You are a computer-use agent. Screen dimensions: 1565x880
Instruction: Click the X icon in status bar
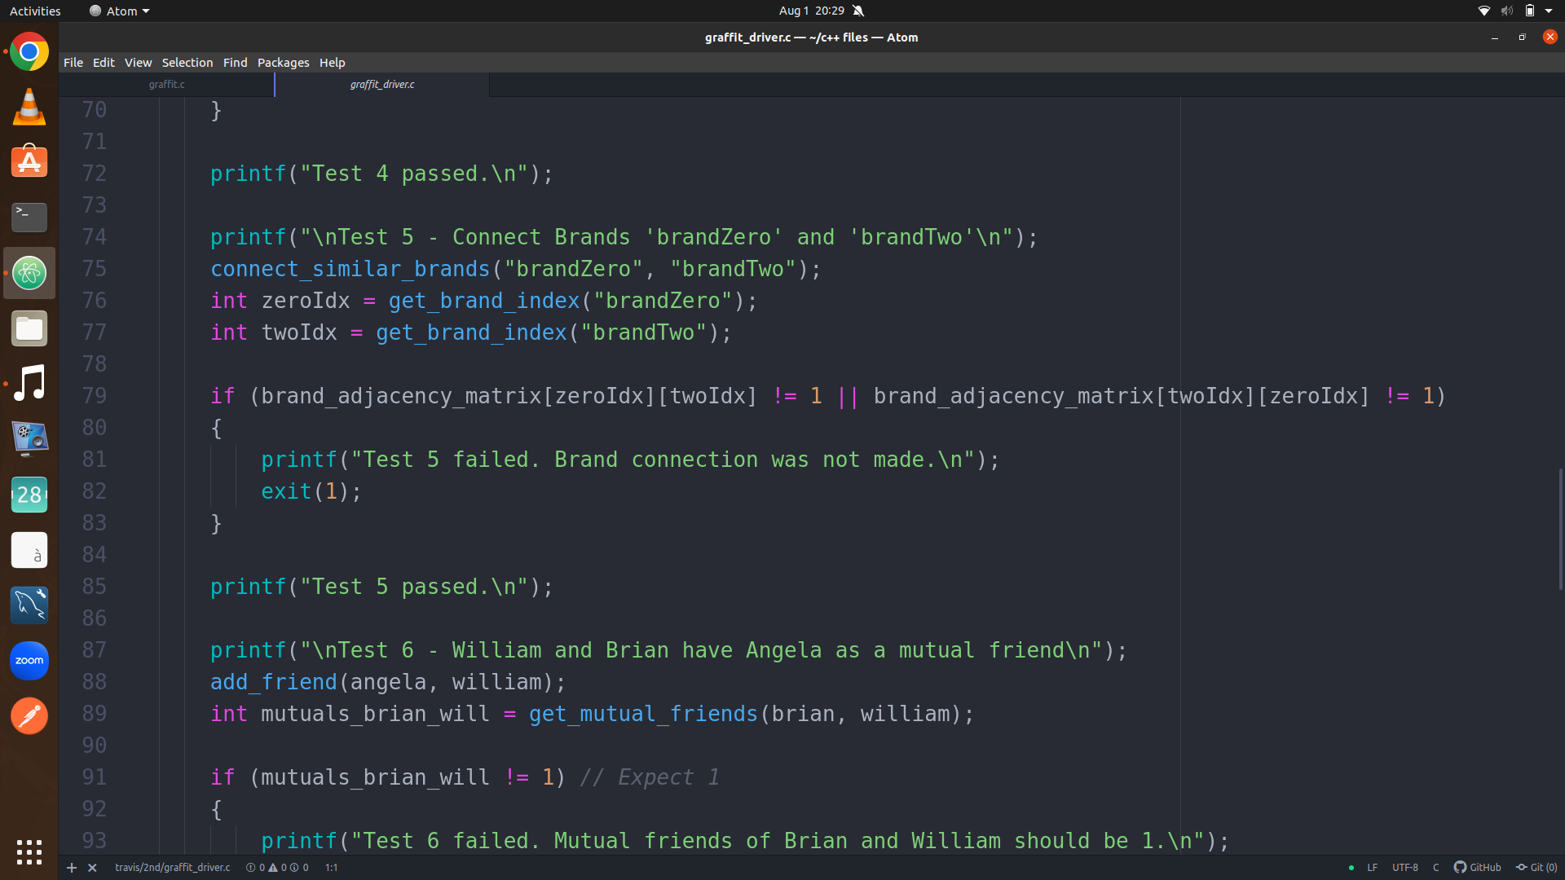click(92, 868)
